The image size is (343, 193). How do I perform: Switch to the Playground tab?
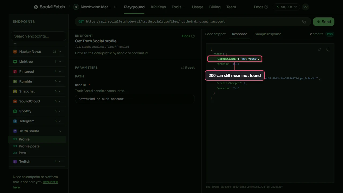[134, 7]
